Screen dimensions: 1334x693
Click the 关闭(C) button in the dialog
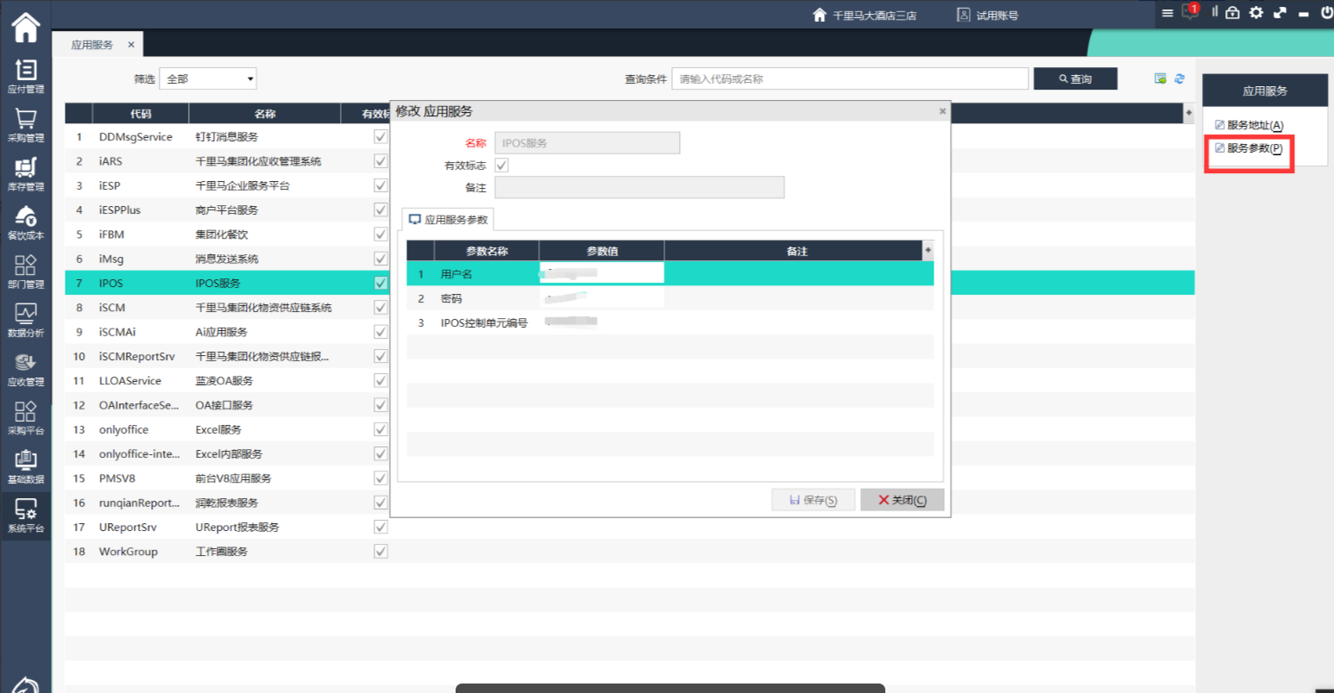[x=902, y=500]
